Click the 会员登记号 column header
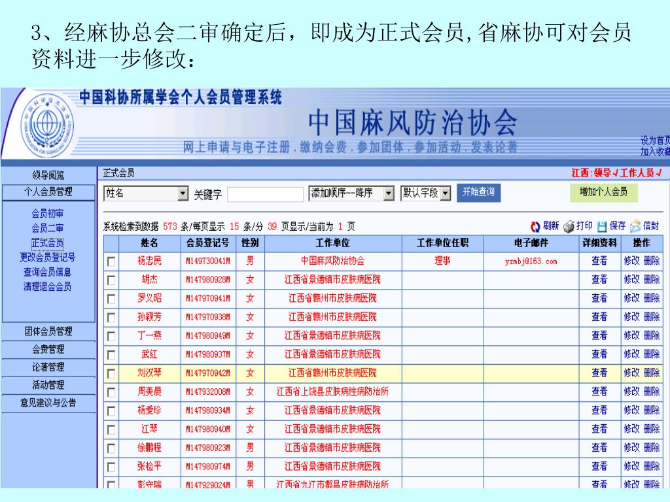 (208, 243)
